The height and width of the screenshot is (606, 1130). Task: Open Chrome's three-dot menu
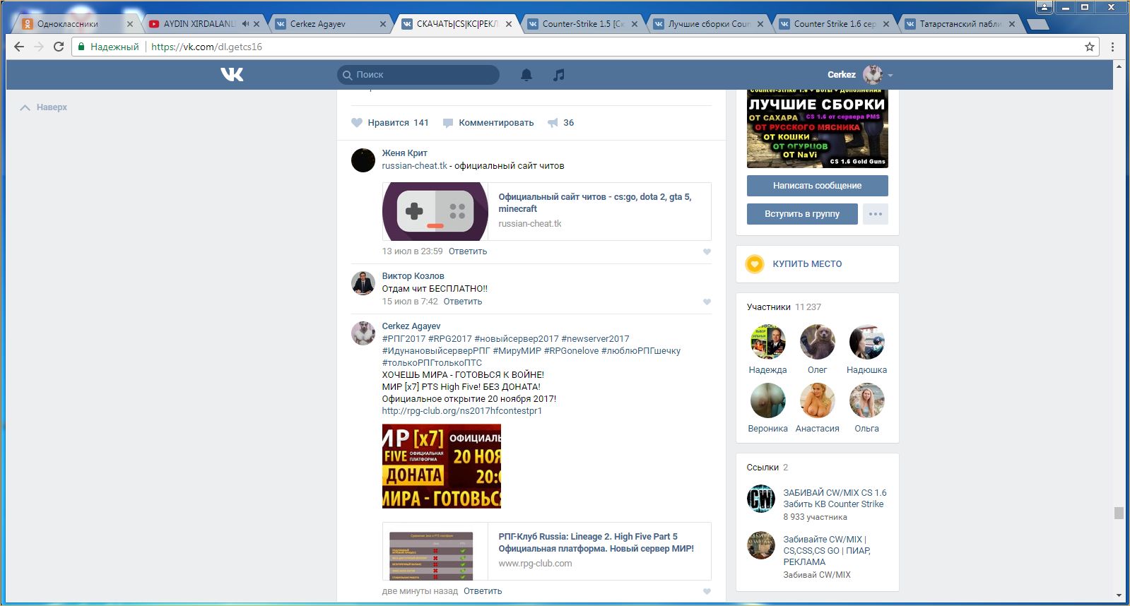click(1112, 47)
